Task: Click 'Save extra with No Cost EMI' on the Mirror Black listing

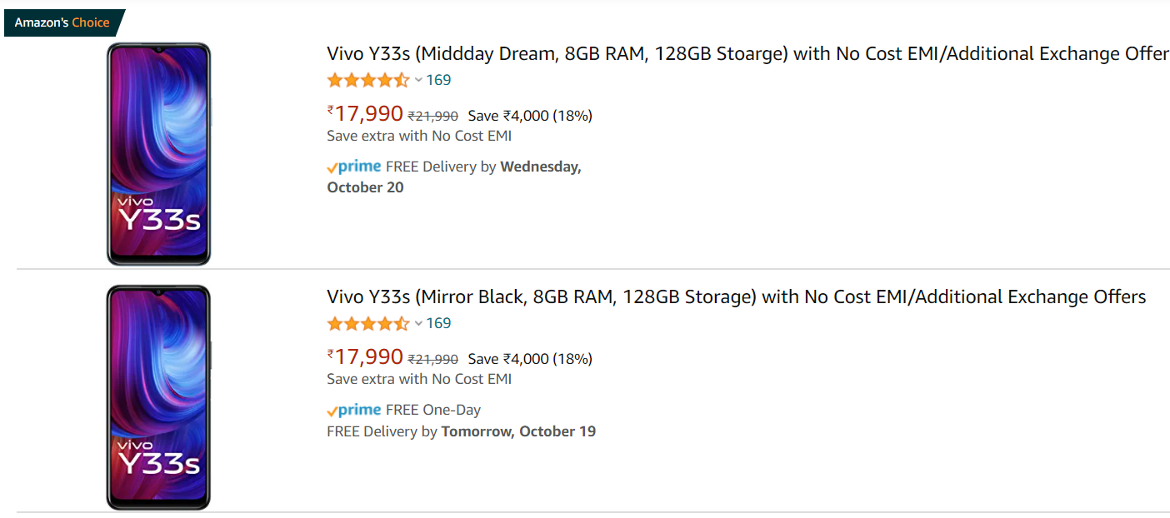Action: point(419,379)
